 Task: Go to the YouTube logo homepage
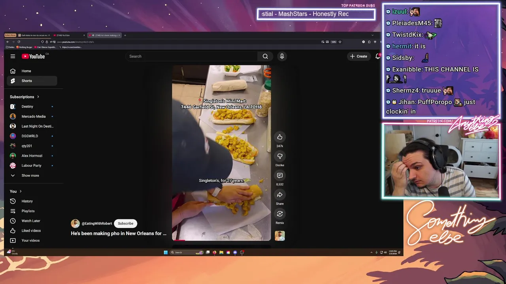[x=33, y=56]
